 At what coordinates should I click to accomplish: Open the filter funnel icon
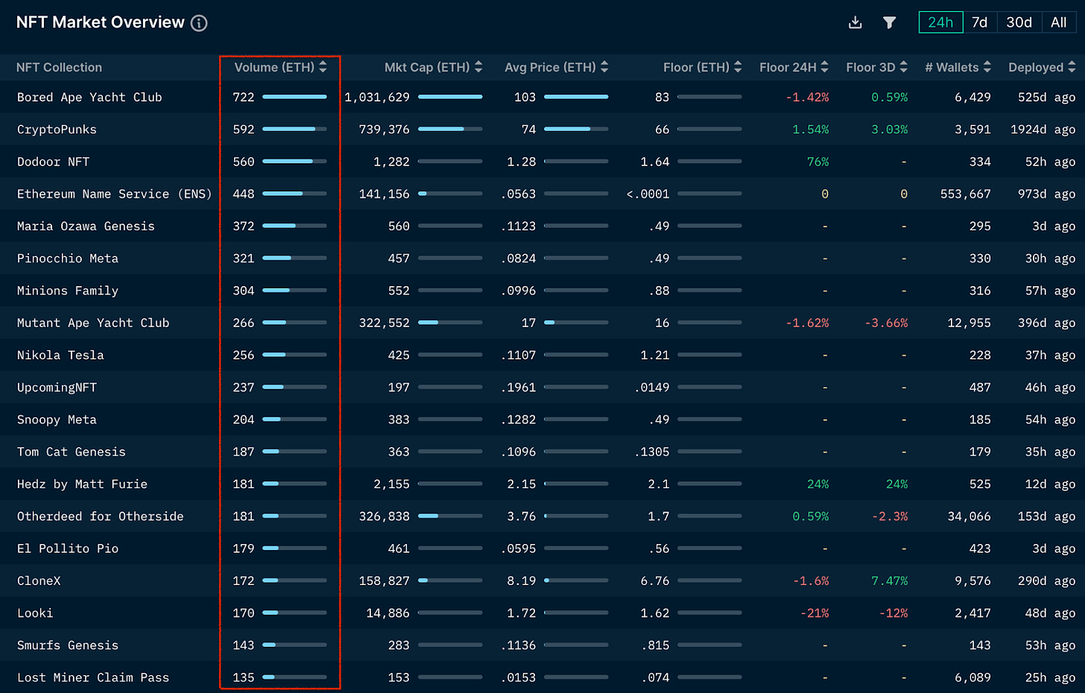pyautogui.click(x=889, y=22)
